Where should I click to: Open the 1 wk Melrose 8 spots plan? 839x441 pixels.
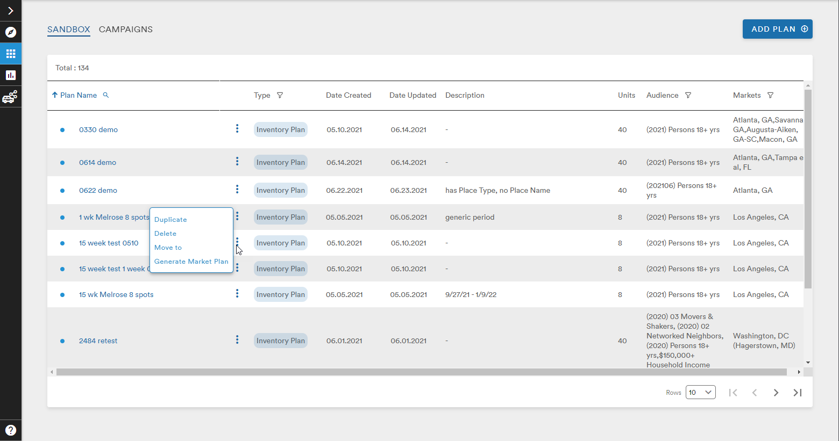click(114, 217)
